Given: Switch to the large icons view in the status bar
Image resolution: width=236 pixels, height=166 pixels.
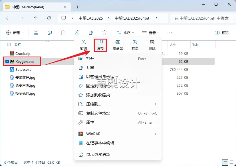Looking at the screenshot, I should [231, 162].
